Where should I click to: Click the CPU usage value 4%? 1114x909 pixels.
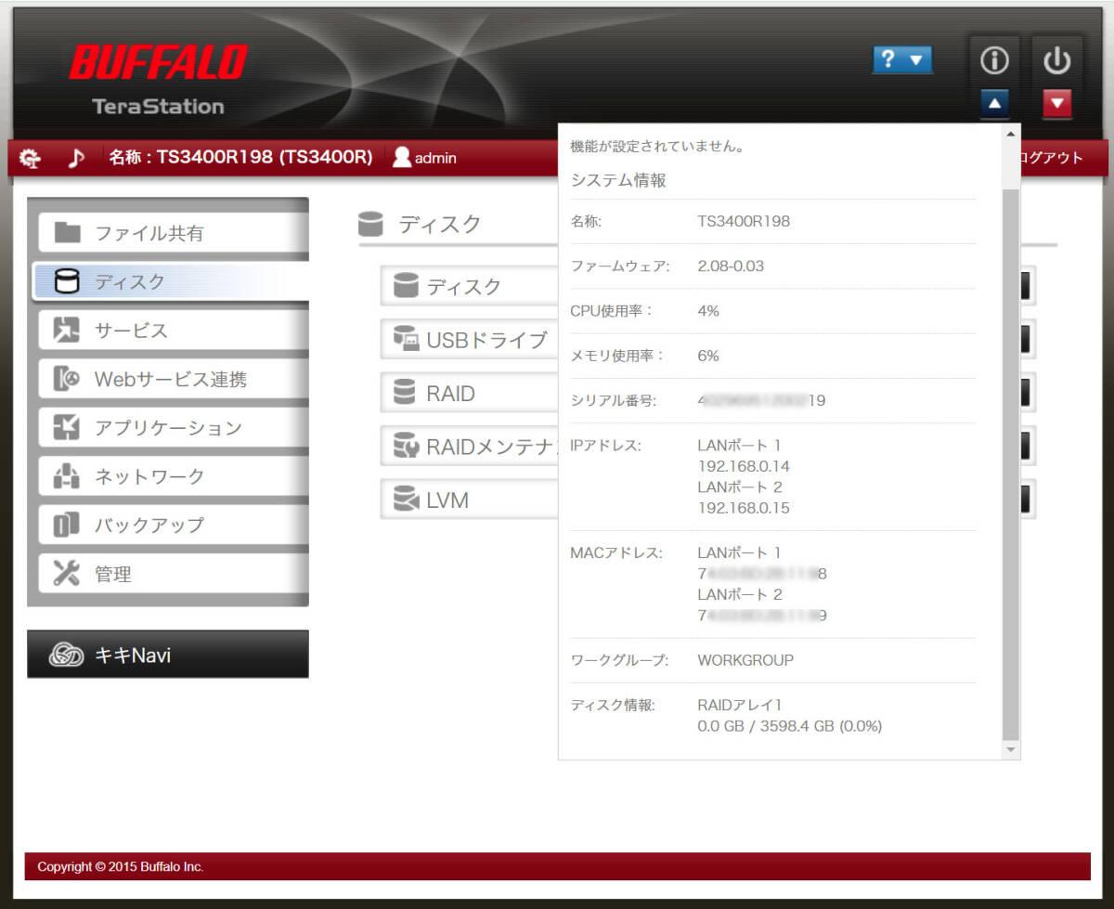coord(708,310)
